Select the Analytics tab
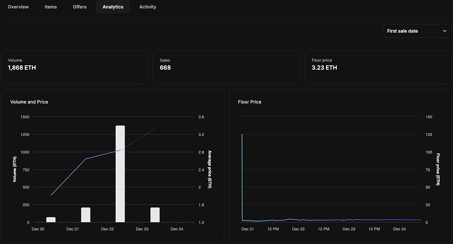 coord(113,7)
